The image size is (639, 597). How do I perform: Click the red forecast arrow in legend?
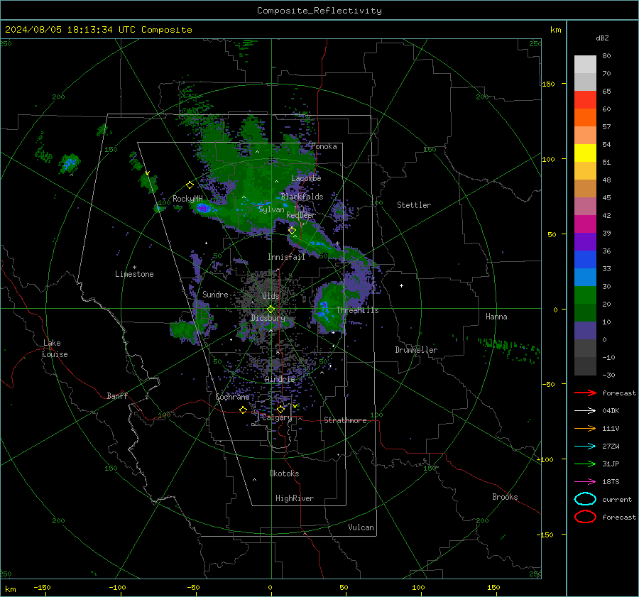click(x=585, y=393)
